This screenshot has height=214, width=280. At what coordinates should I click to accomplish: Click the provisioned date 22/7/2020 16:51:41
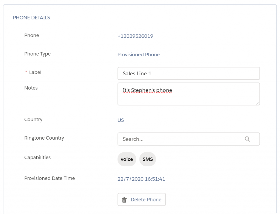141,179
